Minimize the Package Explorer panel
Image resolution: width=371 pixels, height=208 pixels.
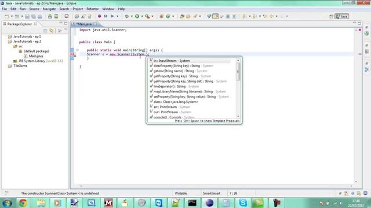61,23
